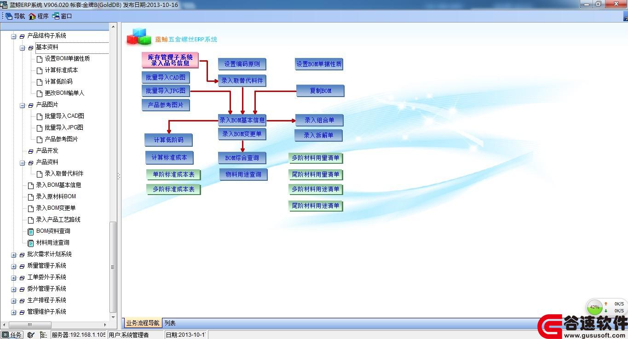Open 尾阶材料用途清单 report button
The height and width of the screenshot is (339, 628).
[316, 206]
